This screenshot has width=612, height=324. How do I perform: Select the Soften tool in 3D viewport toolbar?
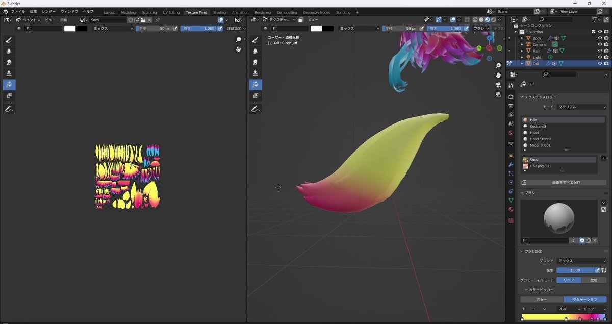click(x=256, y=51)
